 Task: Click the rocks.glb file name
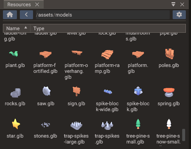coord(15,104)
